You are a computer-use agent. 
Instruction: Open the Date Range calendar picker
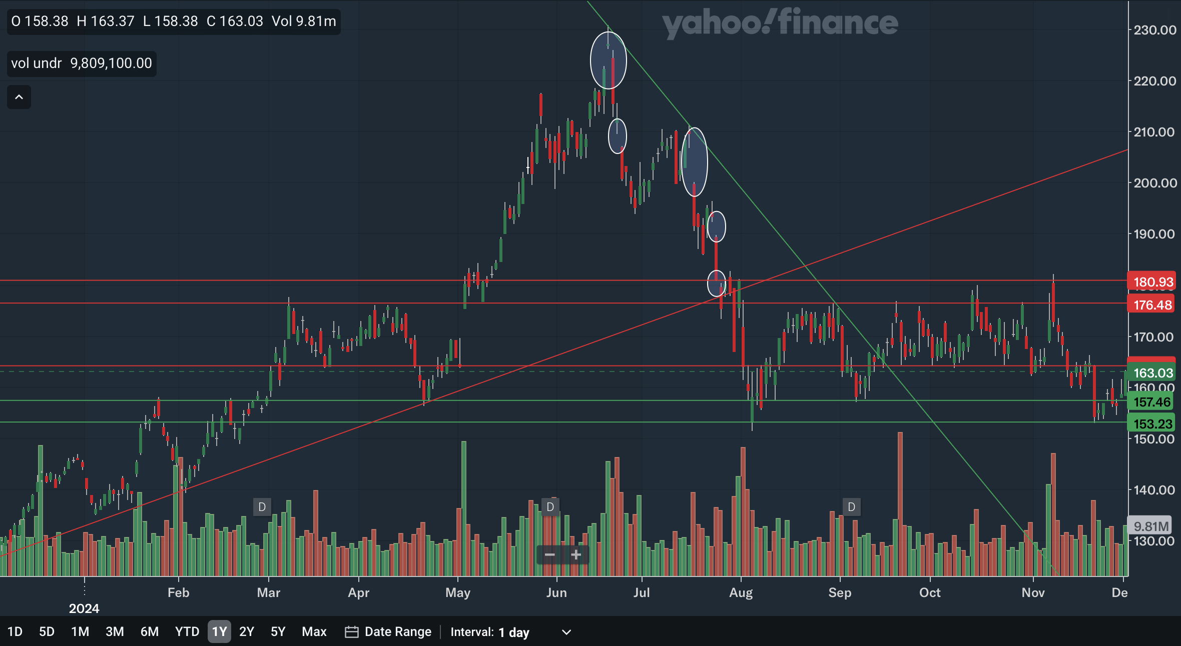coord(388,632)
